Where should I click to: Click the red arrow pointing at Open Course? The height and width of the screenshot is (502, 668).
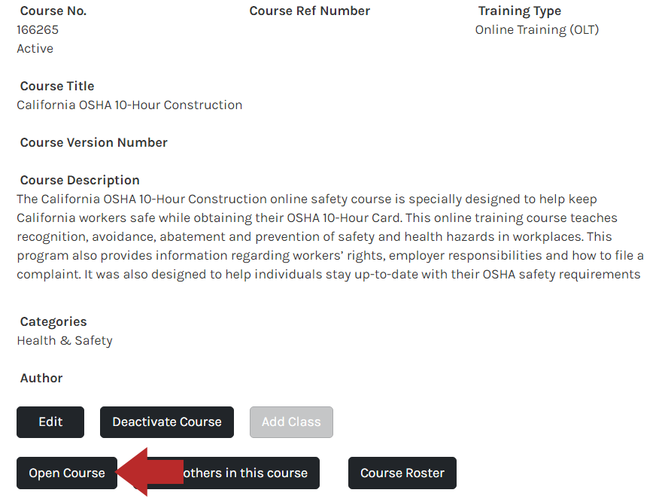[149, 472]
